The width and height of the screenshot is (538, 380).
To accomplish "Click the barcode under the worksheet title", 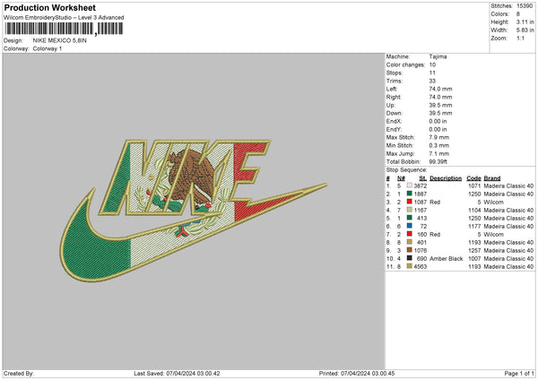I will pyautogui.click(x=64, y=29).
